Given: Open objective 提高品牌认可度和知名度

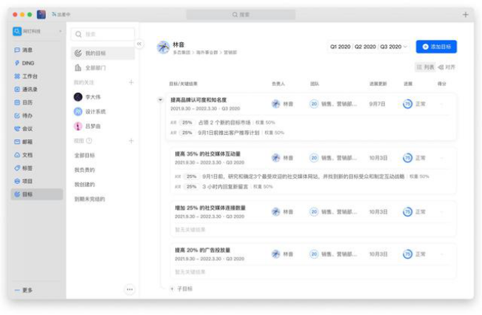Looking at the screenshot, I should pyautogui.click(x=198, y=100).
